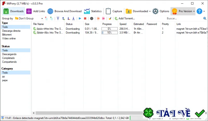
Task: Focus the Buscar search field
Action: click(x=184, y=18)
